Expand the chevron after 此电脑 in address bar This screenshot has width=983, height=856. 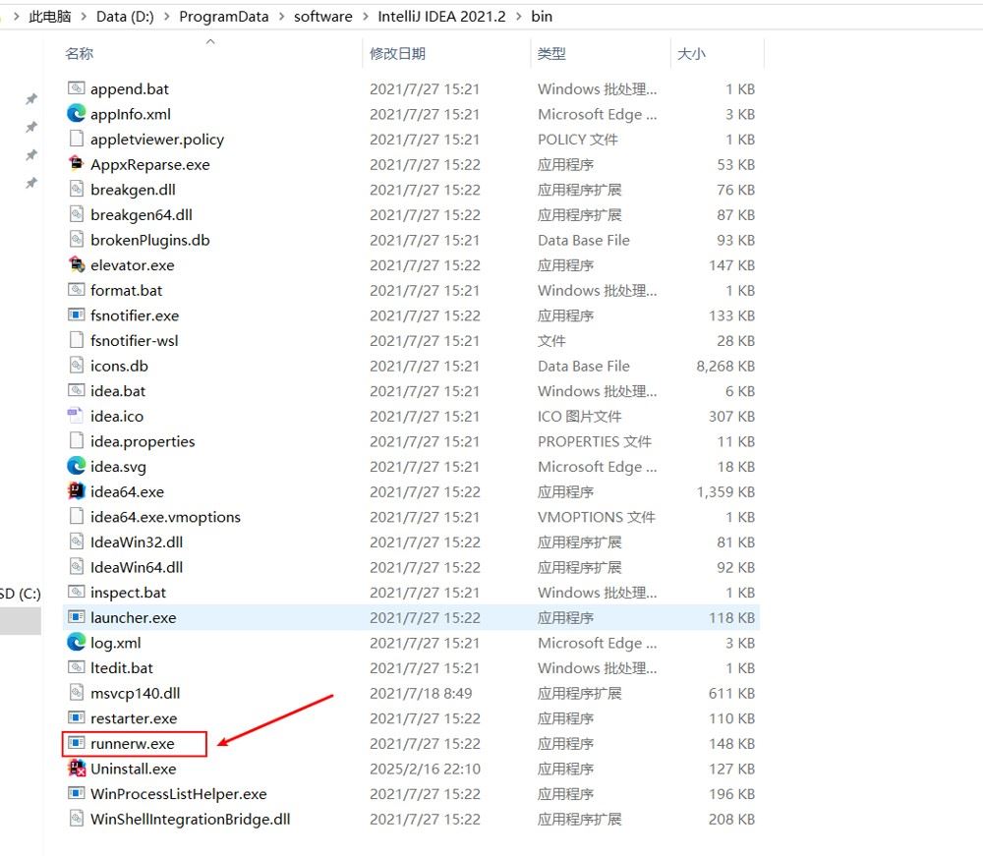(x=84, y=17)
